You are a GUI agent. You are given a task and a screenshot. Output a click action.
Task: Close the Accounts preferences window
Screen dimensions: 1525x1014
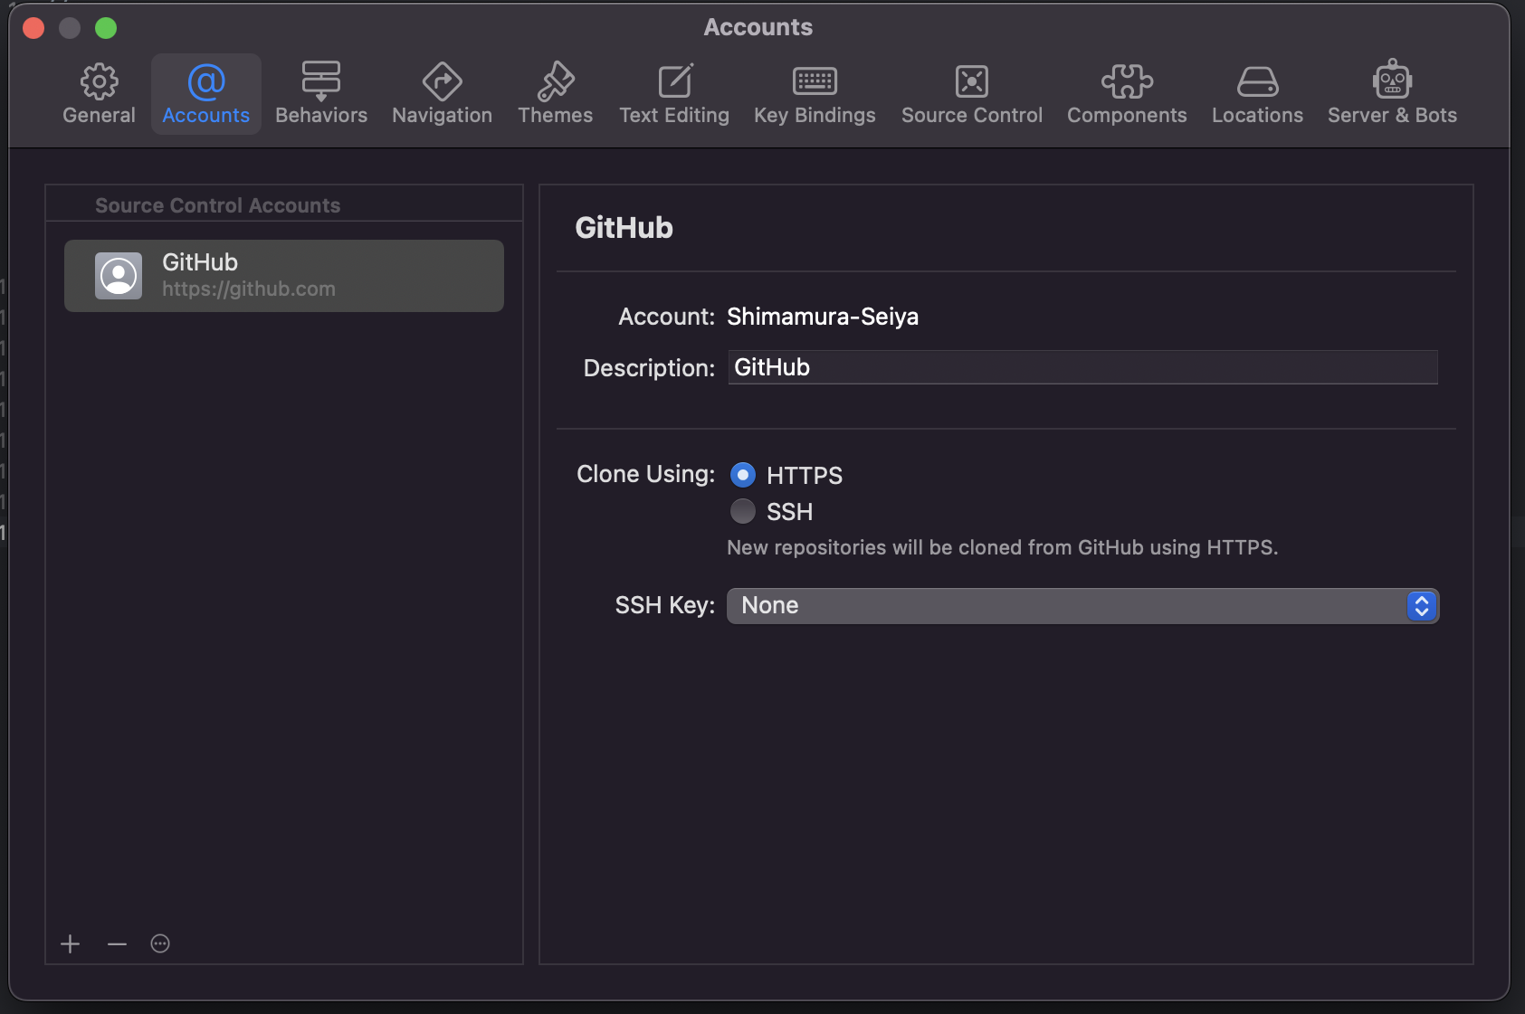point(33,28)
